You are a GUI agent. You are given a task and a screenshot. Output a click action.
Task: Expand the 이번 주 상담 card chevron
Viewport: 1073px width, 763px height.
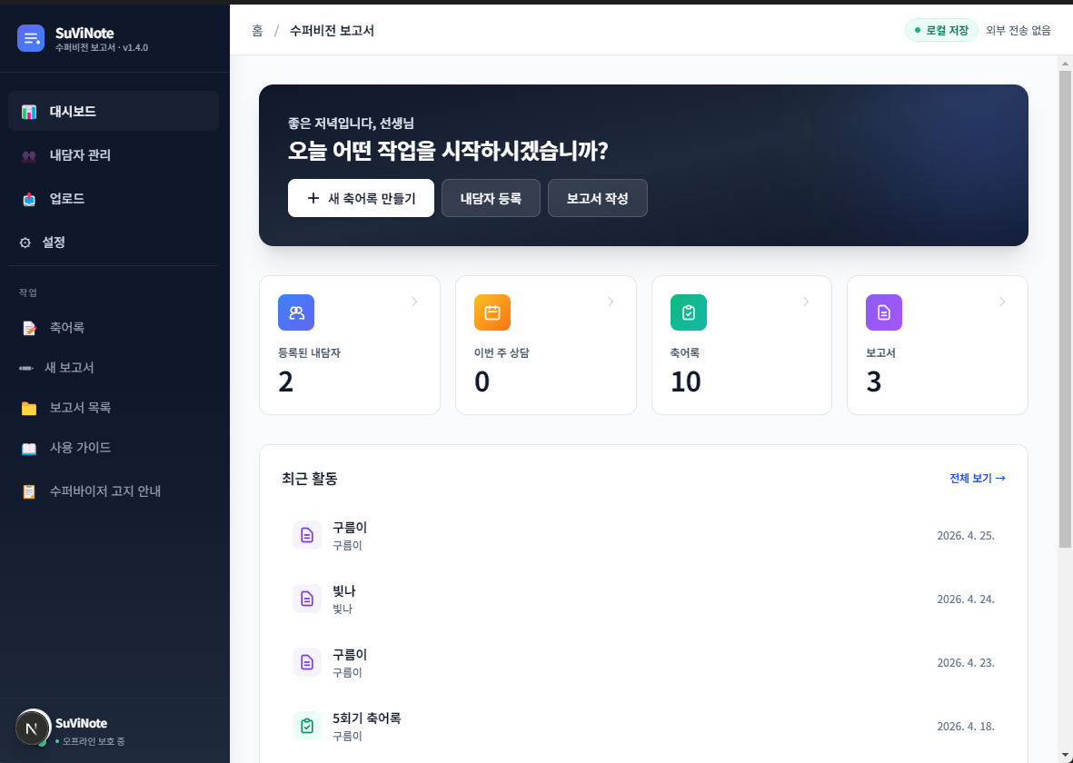pyautogui.click(x=611, y=301)
